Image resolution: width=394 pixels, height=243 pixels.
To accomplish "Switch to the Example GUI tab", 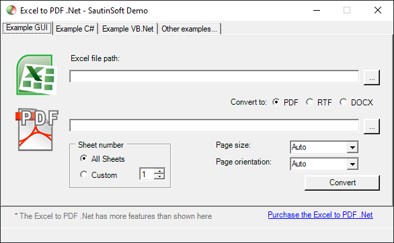I will point(27,28).
